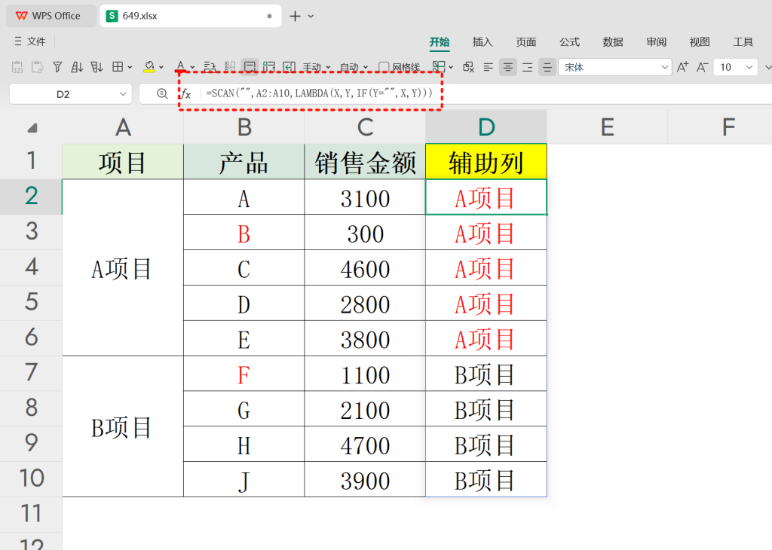Expand the font color dropdown arrow

192,67
